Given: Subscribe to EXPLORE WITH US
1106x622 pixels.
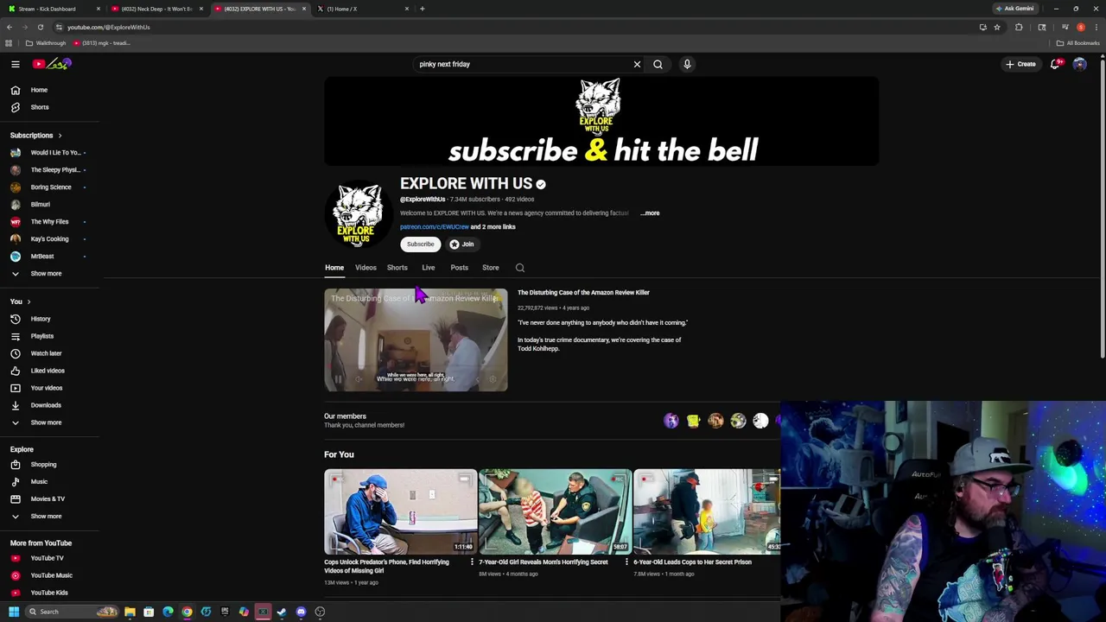Looking at the screenshot, I should pos(421,244).
